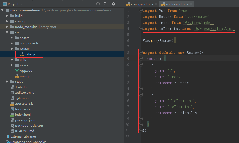The width and height of the screenshot is (239, 143).
Task: Open index.html in the project root
Action: click(23, 115)
